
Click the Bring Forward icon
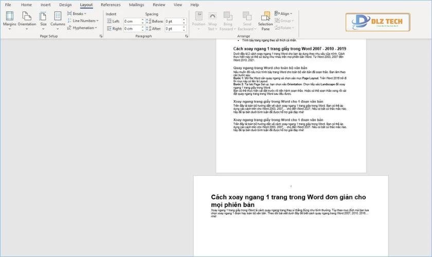click(x=228, y=20)
